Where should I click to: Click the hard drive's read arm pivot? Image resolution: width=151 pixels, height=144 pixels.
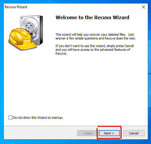click(32, 34)
